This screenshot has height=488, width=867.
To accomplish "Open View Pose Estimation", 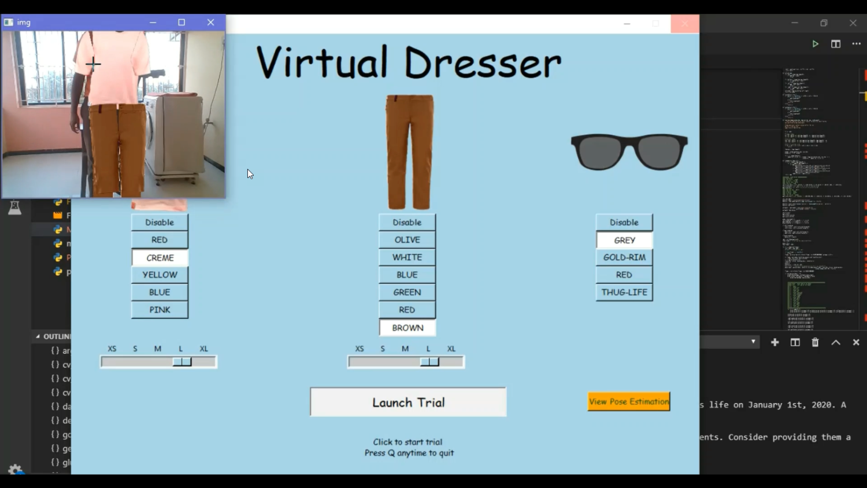I will point(628,401).
